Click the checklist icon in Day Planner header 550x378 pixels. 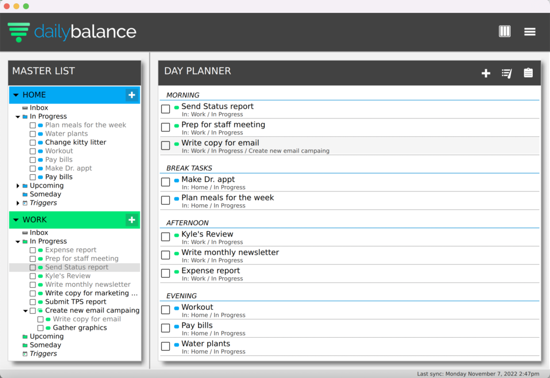coord(506,73)
